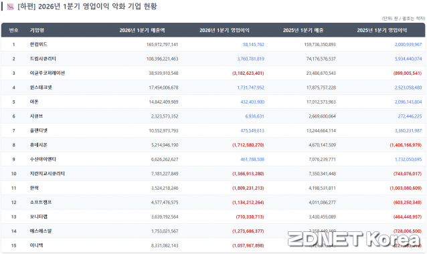
Task: Click blue operating profit '58,145,762'
Action: [x=254, y=45]
